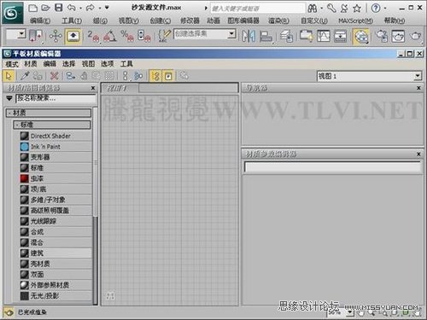The width and height of the screenshot is (427, 320).
Task: Open the Communication Center satellite icon
Action: (344, 9)
